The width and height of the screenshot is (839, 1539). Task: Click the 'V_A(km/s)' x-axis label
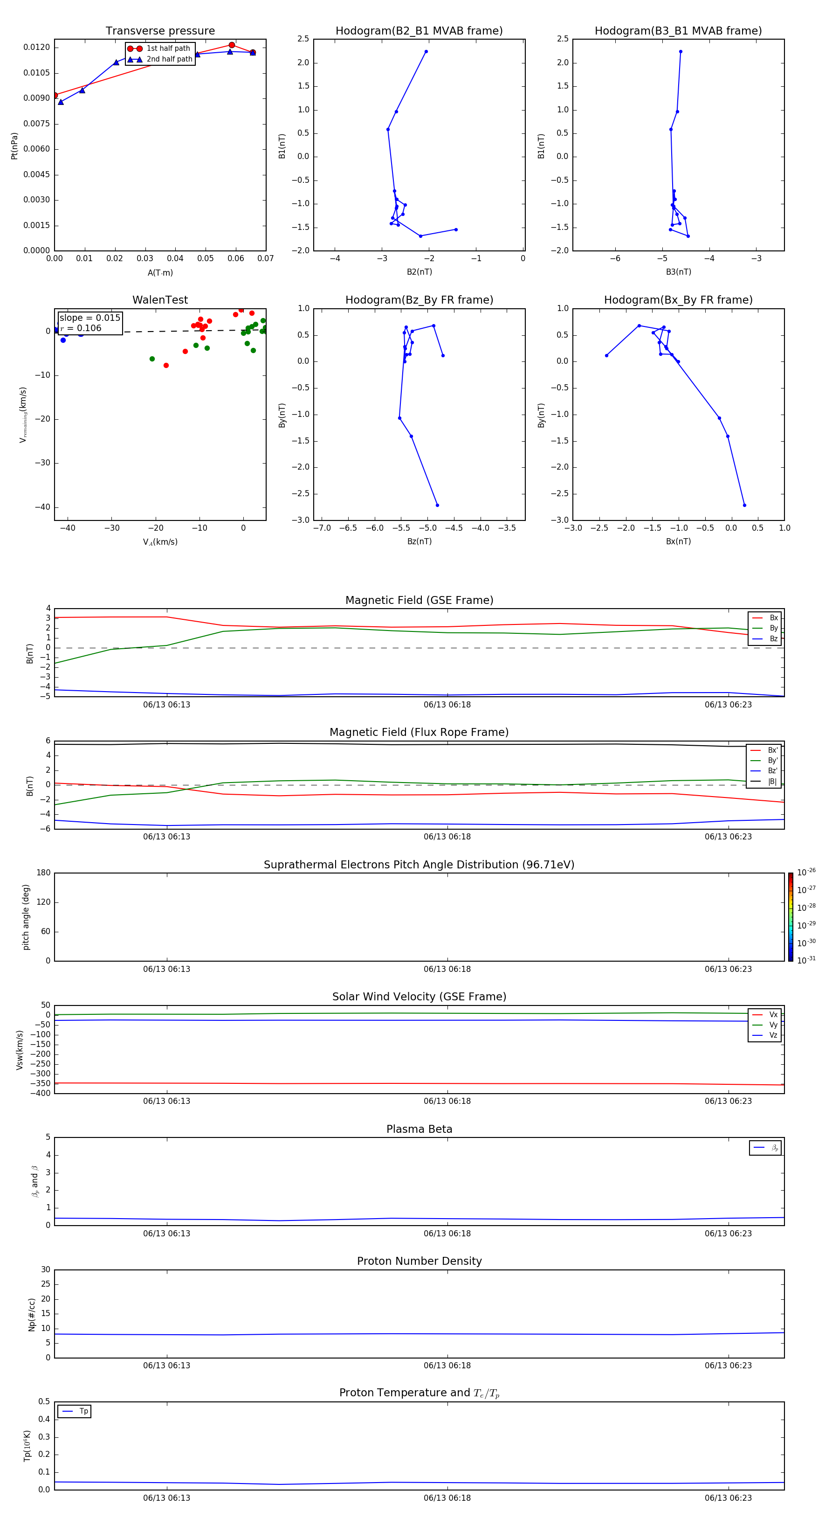tap(160, 542)
